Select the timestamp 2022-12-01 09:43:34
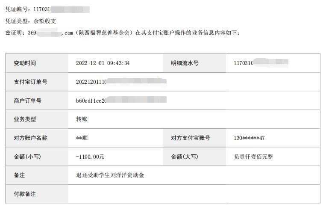The image size is (326, 210). coord(103,63)
